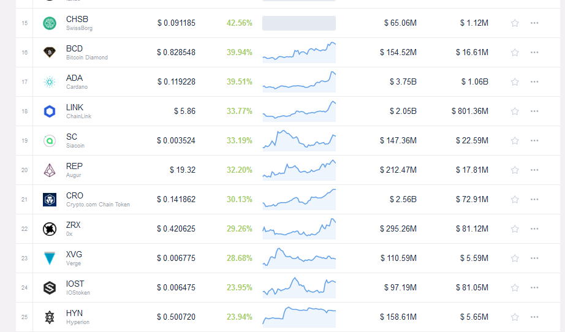The width and height of the screenshot is (565, 332).
Task: Select the 33.19% change for Siacoin
Action: point(239,141)
